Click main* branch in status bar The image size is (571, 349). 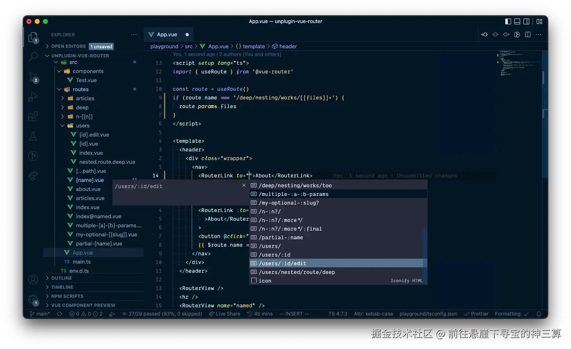(x=40, y=314)
